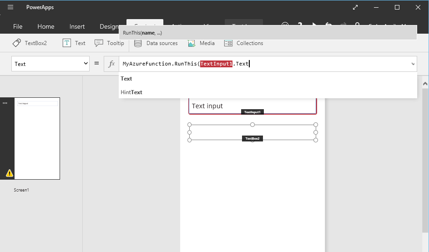Viewport: 429px width, 252px height.
Task: Choose Text from autocomplete suggestions
Action: click(268, 79)
